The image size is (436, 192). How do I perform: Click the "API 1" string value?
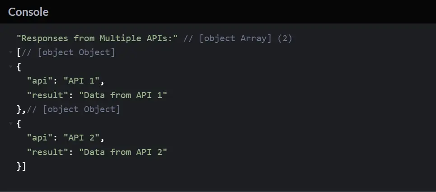tap(84, 81)
